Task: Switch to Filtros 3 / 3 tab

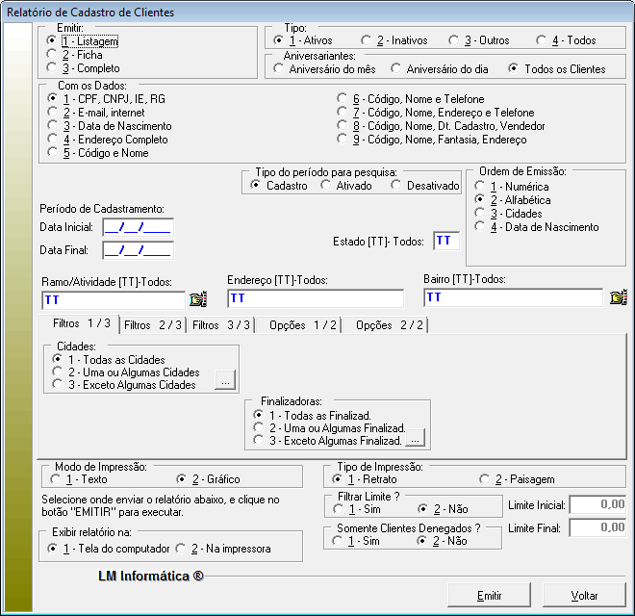Action: [219, 325]
